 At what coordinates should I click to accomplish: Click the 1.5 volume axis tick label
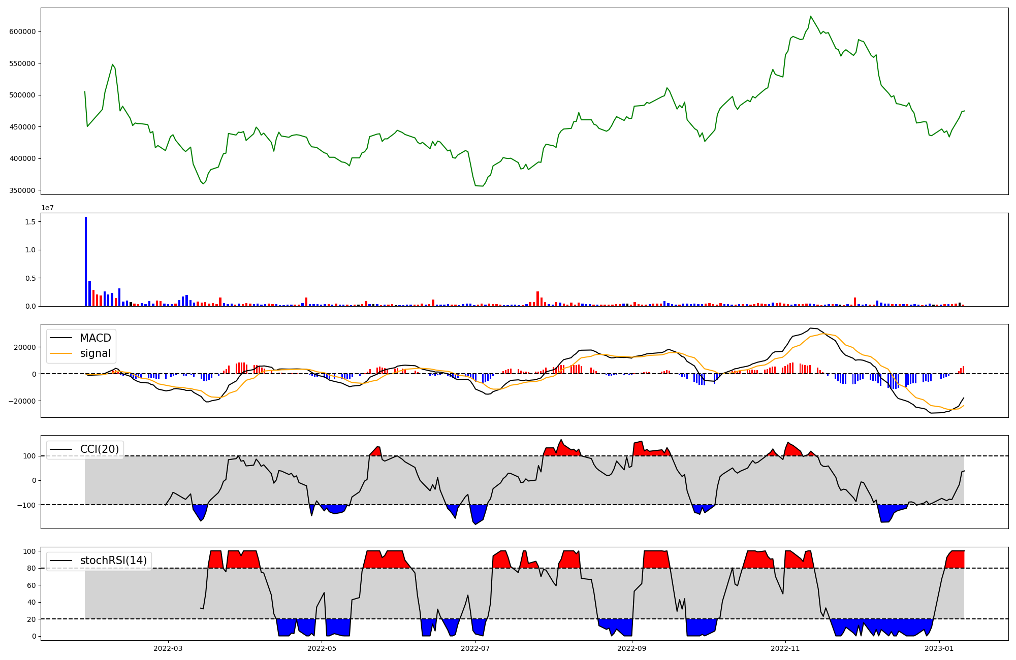[x=29, y=222]
